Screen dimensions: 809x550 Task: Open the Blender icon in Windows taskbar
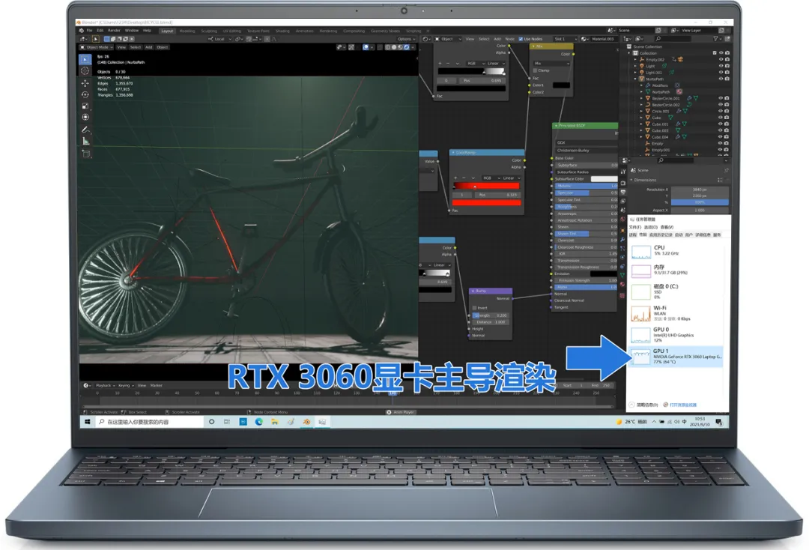pos(306,422)
